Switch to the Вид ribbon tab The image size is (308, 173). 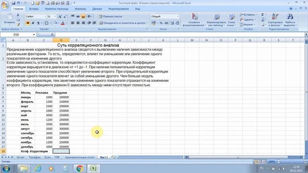[x=138, y=9]
